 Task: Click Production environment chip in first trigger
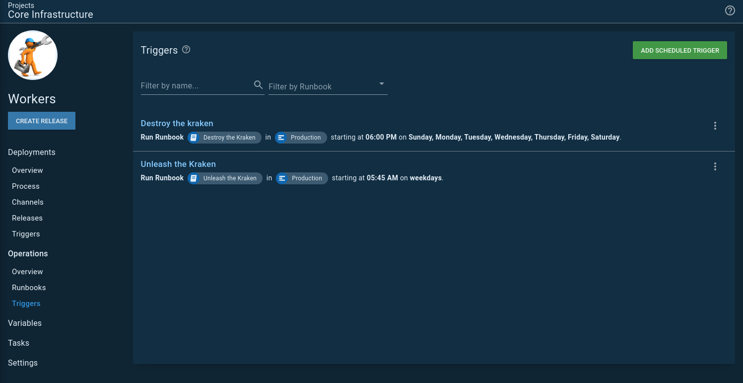[301, 138]
